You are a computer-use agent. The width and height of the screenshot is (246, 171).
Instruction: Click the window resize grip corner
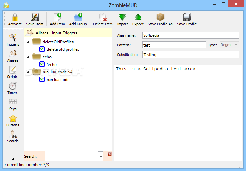241,166
